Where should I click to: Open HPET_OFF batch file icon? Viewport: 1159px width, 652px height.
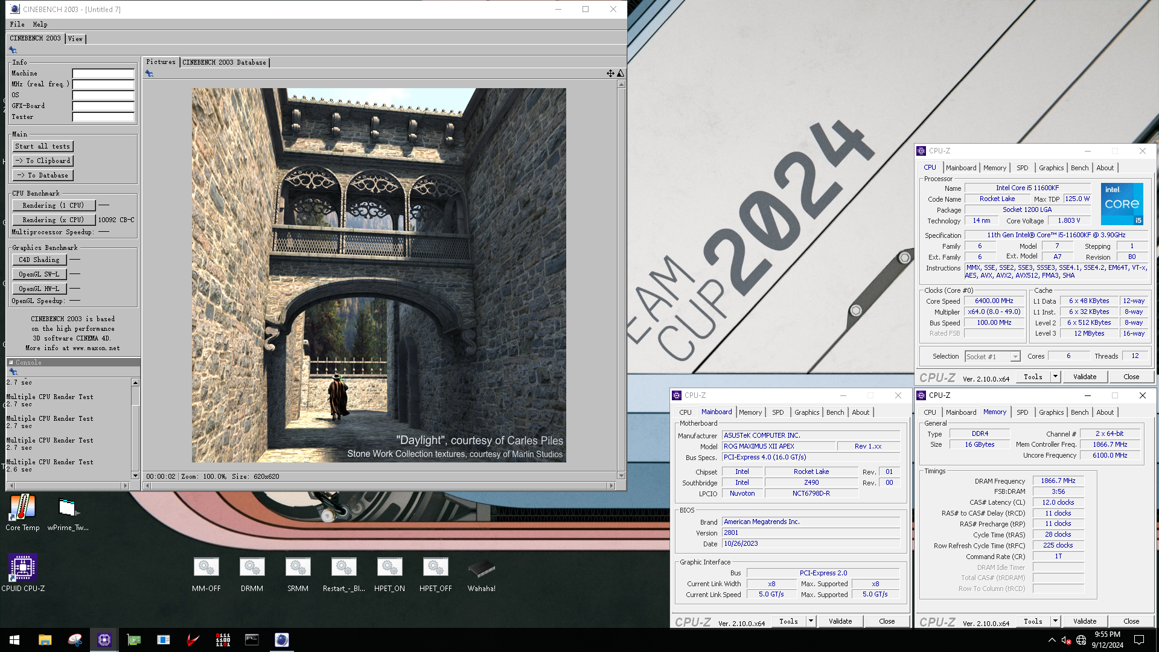[435, 574]
